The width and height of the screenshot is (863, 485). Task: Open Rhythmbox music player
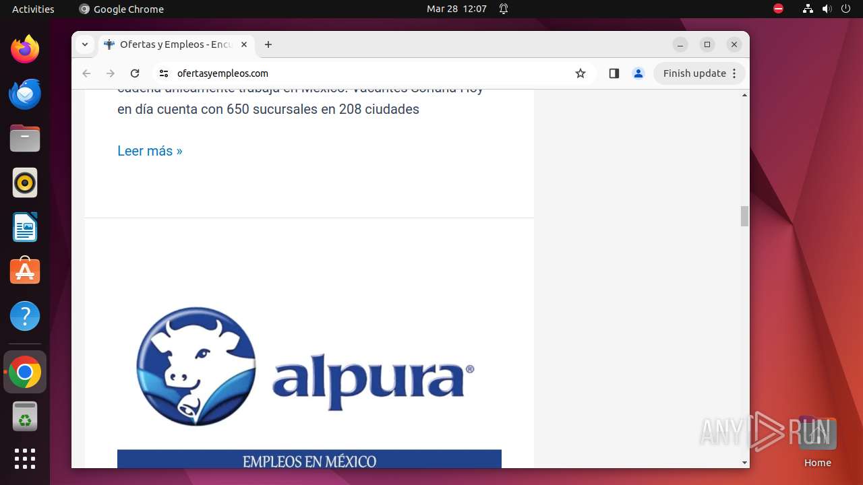(25, 183)
